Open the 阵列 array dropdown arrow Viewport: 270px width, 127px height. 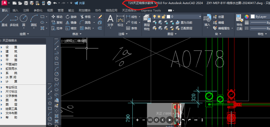pyautogui.click(x=93, y=28)
